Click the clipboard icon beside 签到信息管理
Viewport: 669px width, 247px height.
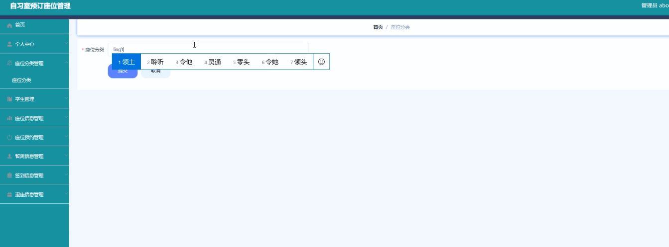[x=9, y=175]
